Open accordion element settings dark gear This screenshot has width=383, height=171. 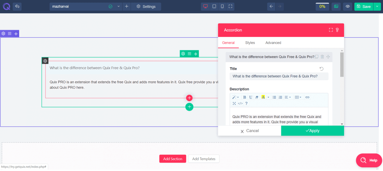coord(45,61)
